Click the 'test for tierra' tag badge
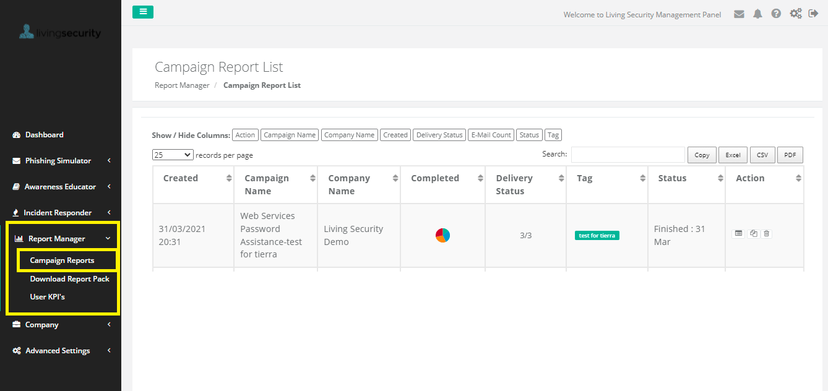This screenshot has height=391, width=828. pyautogui.click(x=597, y=235)
